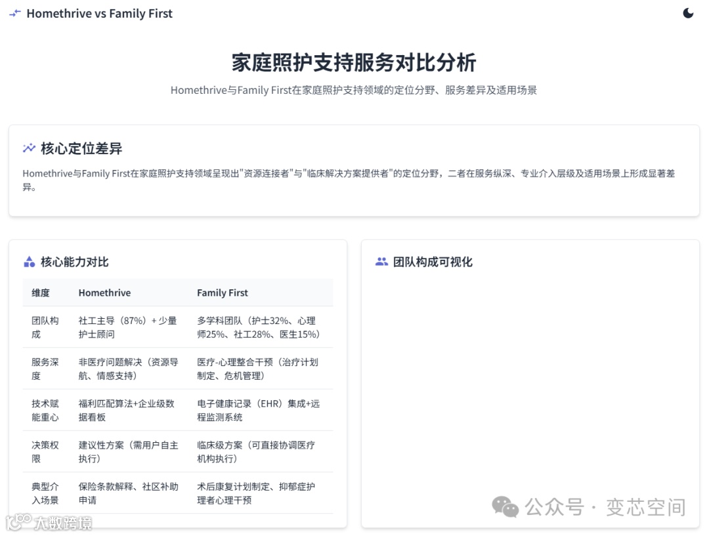Toggle dark mode with the moon icon
The width and height of the screenshot is (709, 536).
coord(688,13)
